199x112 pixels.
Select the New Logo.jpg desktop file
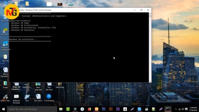pyautogui.click(x=38, y=86)
